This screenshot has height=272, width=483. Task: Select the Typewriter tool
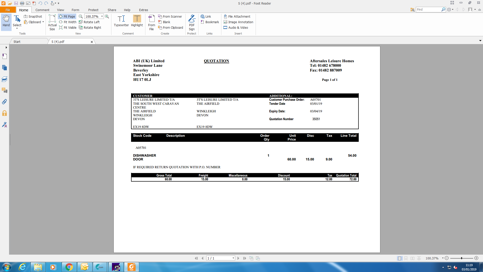point(121,21)
